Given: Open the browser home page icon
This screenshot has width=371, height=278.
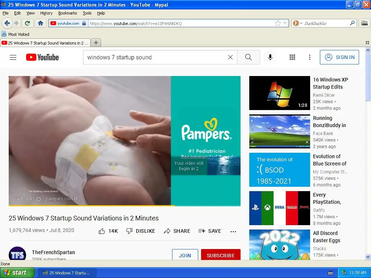Looking at the screenshot, I should 41,23.
